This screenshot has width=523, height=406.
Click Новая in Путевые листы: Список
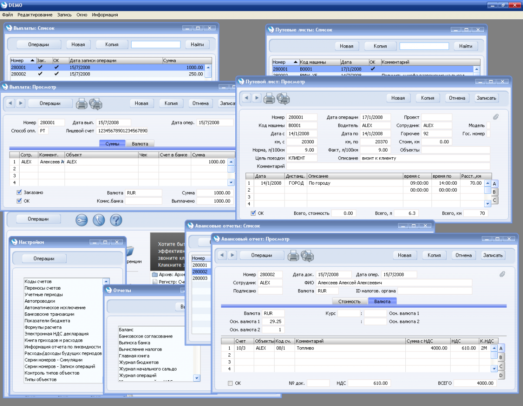pyautogui.click(x=346, y=46)
